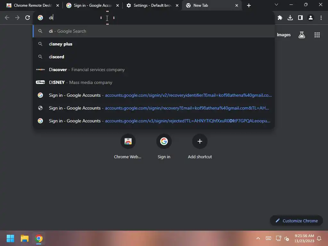Close the Sign in - Google Accounts tab

click(117, 5)
